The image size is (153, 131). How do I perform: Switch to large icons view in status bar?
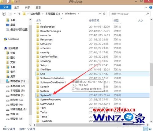[150, 129]
